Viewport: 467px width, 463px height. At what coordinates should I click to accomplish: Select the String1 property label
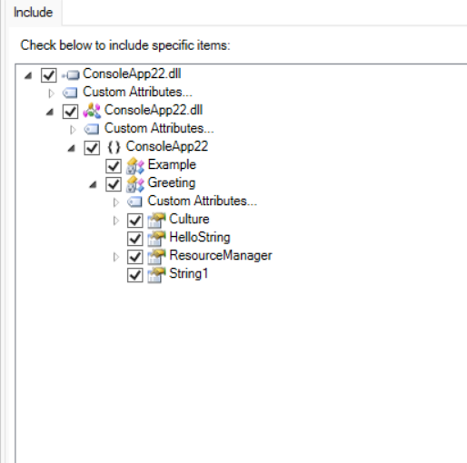tap(189, 274)
